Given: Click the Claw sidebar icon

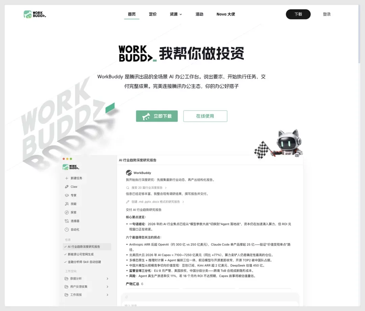Looking at the screenshot, I should tap(67, 186).
